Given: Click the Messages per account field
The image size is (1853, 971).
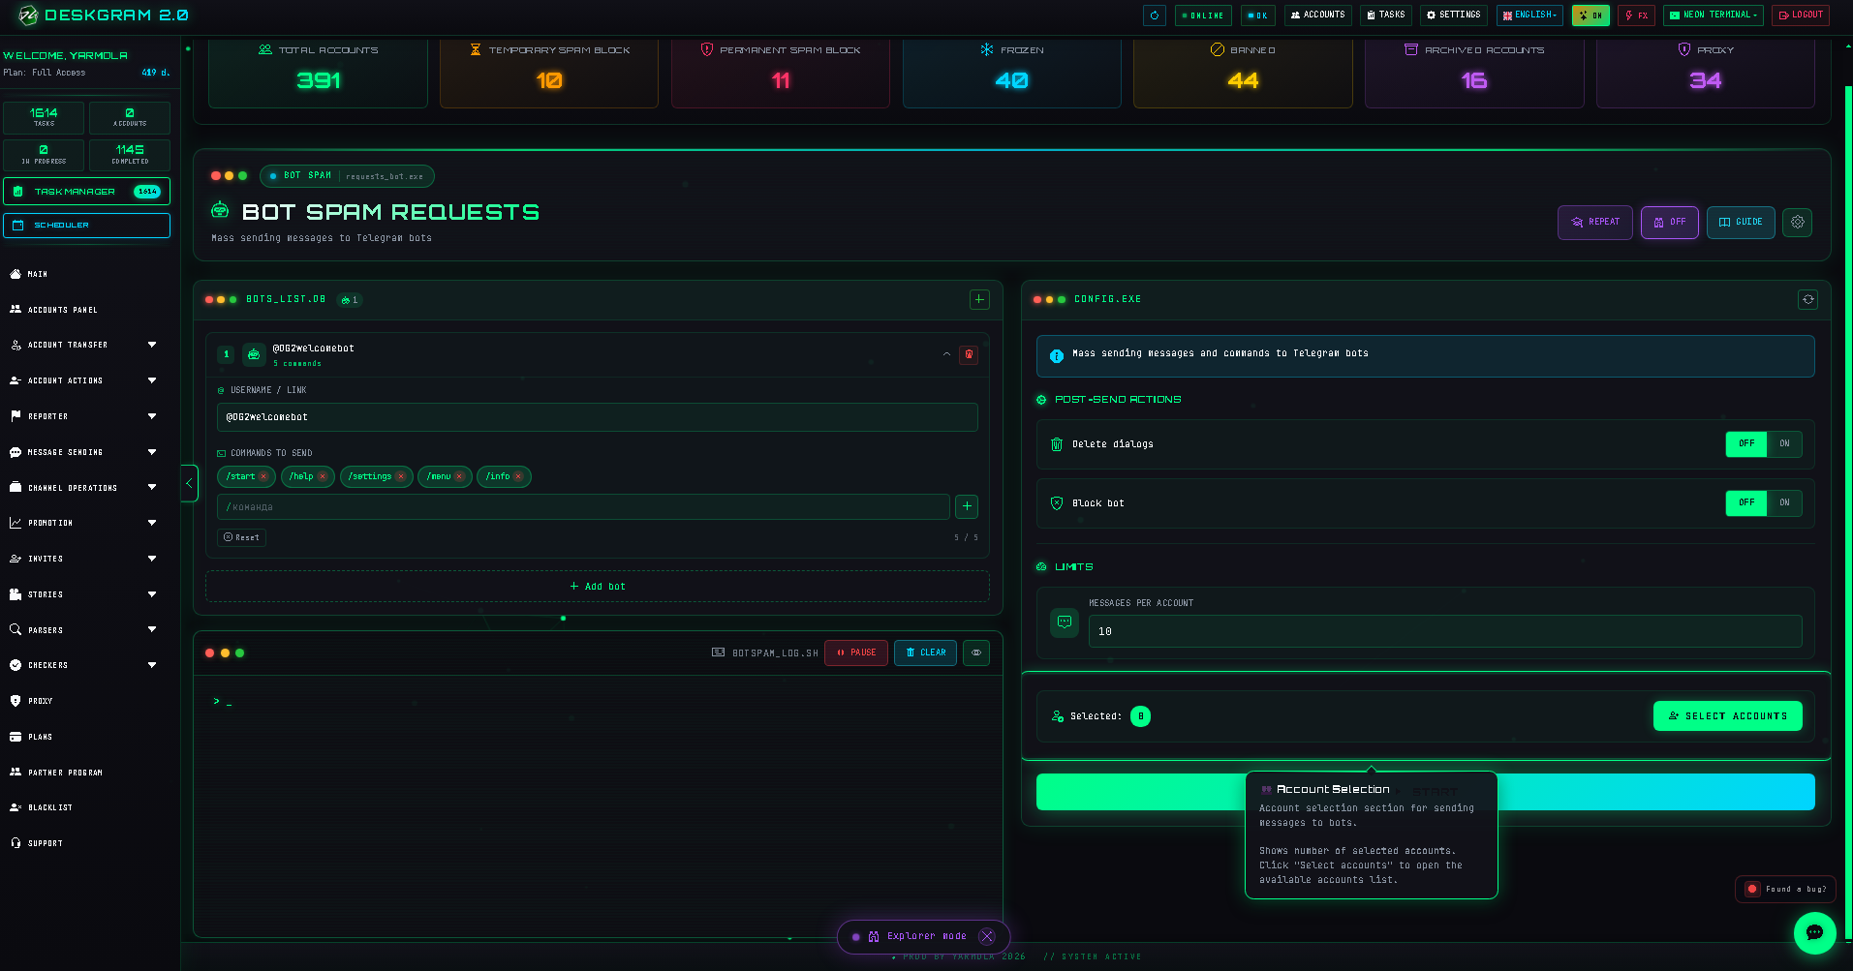Looking at the screenshot, I should point(1444,631).
